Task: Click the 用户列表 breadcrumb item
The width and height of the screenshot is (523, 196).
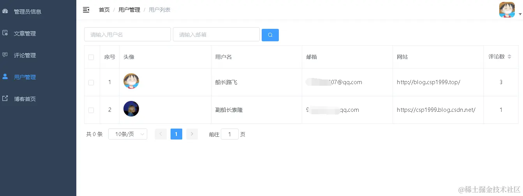Action: tap(160, 10)
